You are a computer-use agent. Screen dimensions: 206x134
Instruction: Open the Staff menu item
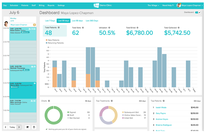click(33, 6)
